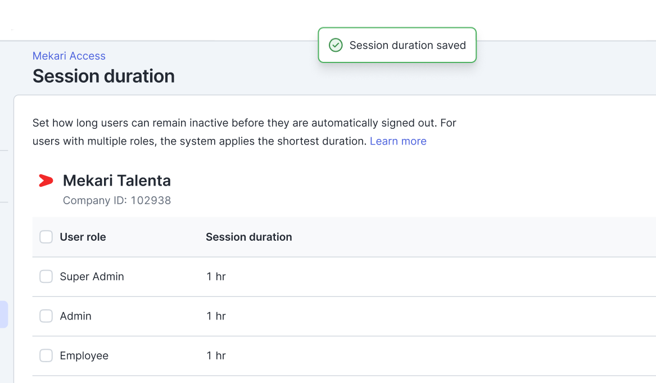The width and height of the screenshot is (656, 383).
Task: Click the User role column header
Action: 83,237
